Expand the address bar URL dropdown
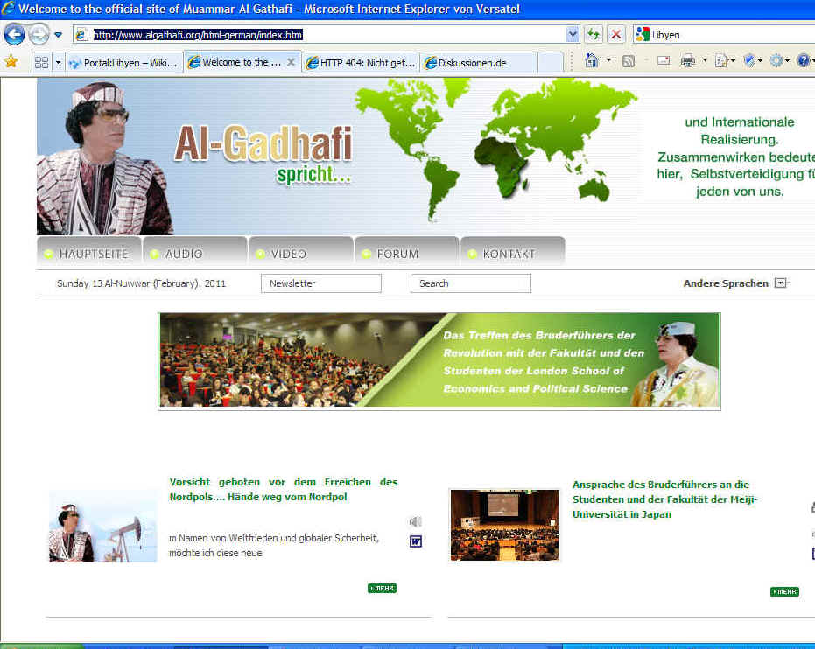Viewport: 815px width, 649px height. pyautogui.click(x=573, y=34)
